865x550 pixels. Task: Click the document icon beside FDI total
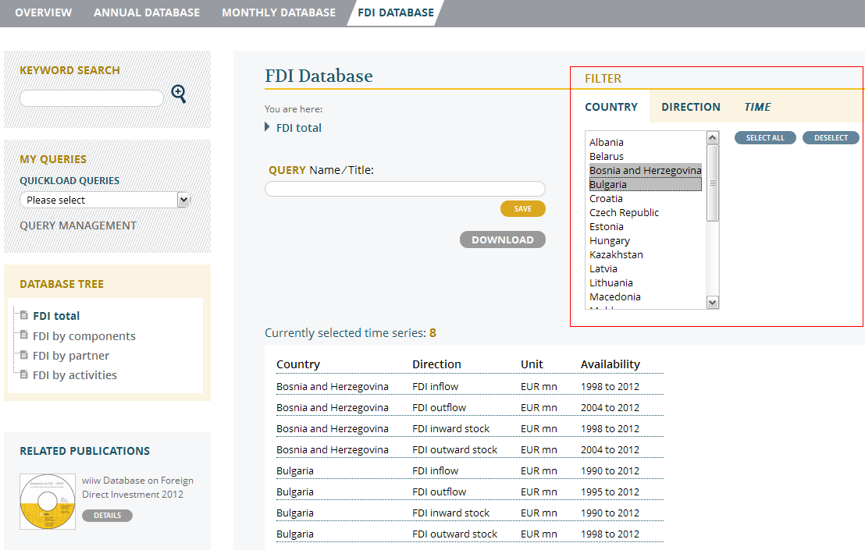(x=24, y=316)
